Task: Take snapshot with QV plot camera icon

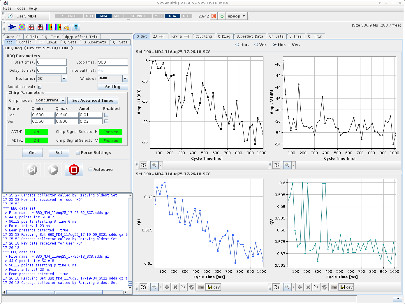Action: [334, 287]
